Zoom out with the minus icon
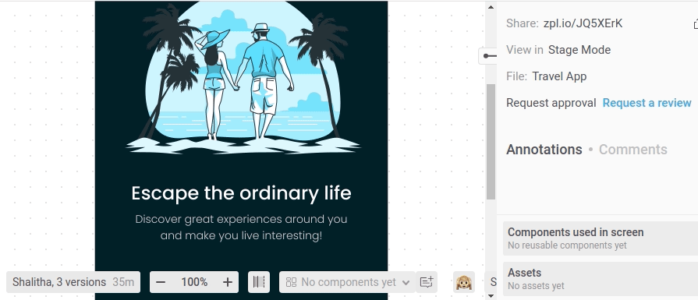Image resolution: width=698 pixels, height=300 pixels. [161, 282]
